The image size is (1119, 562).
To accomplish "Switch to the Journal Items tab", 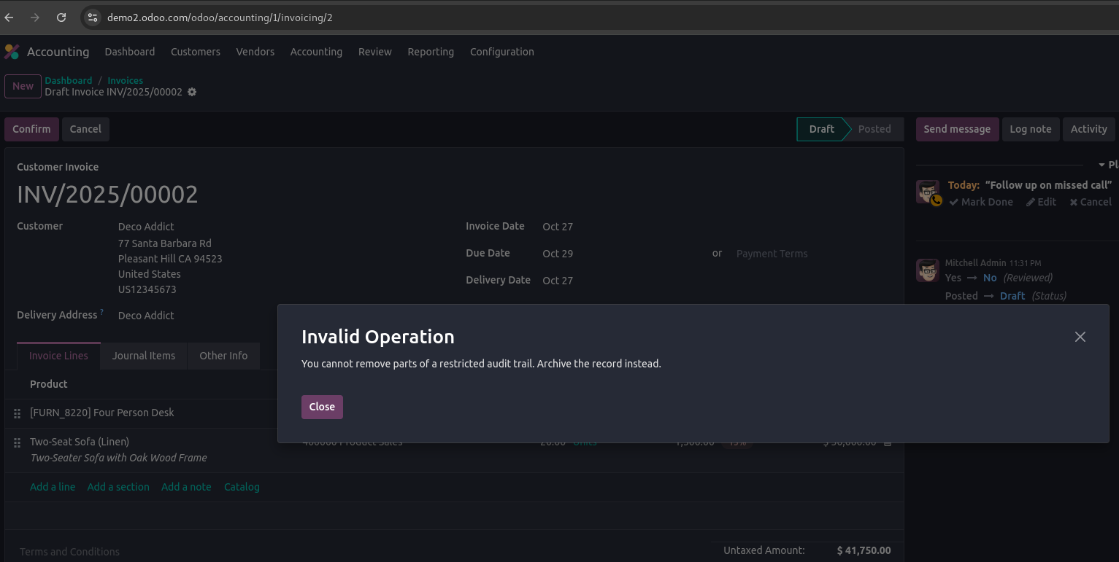I will tap(144, 356).
